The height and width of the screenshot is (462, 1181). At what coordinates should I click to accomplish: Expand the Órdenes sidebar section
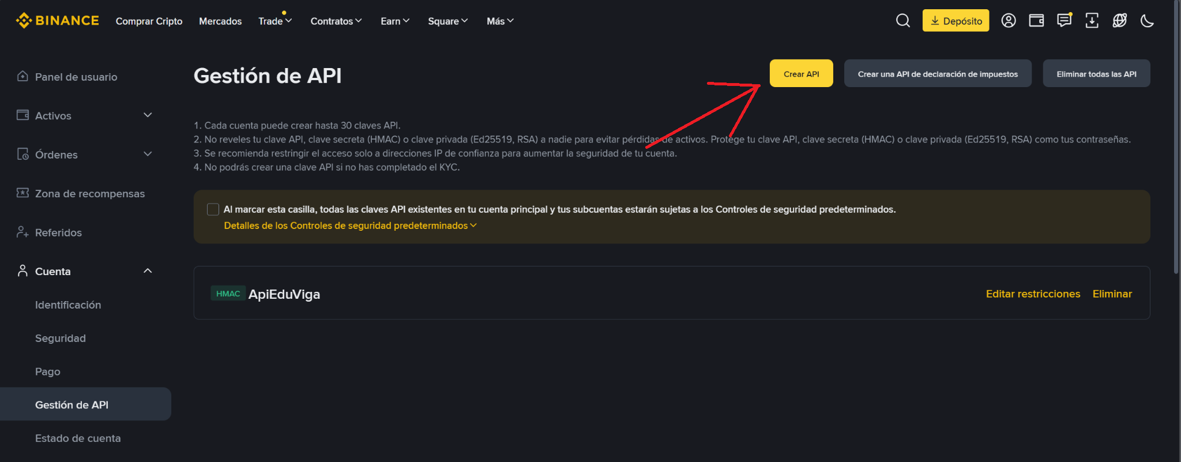tap(148, 154)
